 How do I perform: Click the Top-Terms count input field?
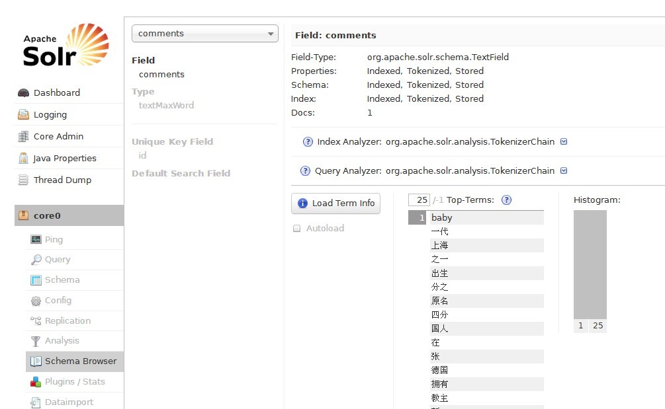[x=419, y=200]
